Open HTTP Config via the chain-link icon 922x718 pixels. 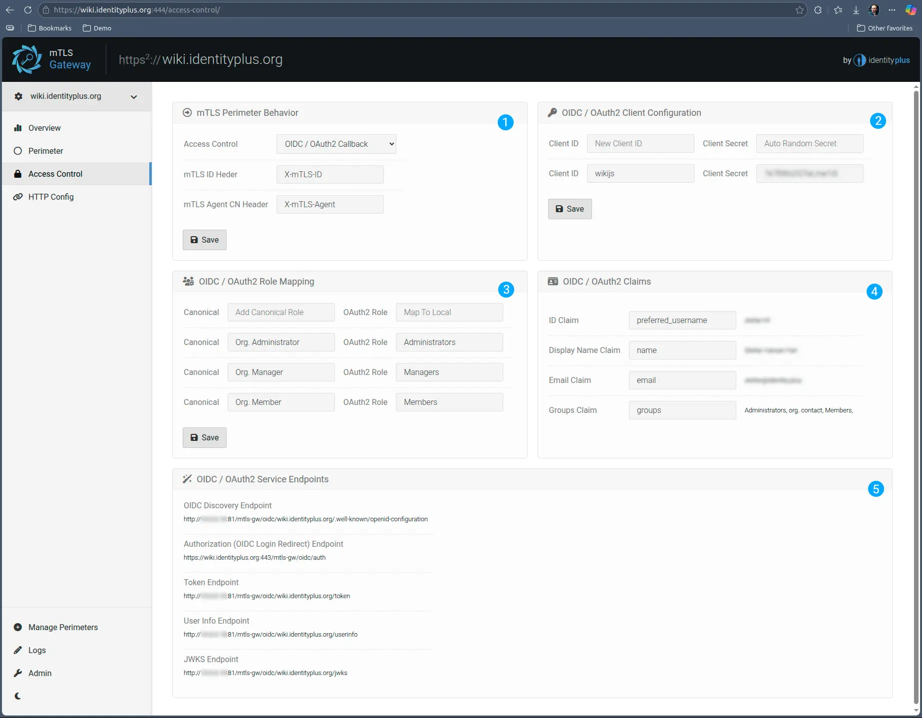(18, 197)
